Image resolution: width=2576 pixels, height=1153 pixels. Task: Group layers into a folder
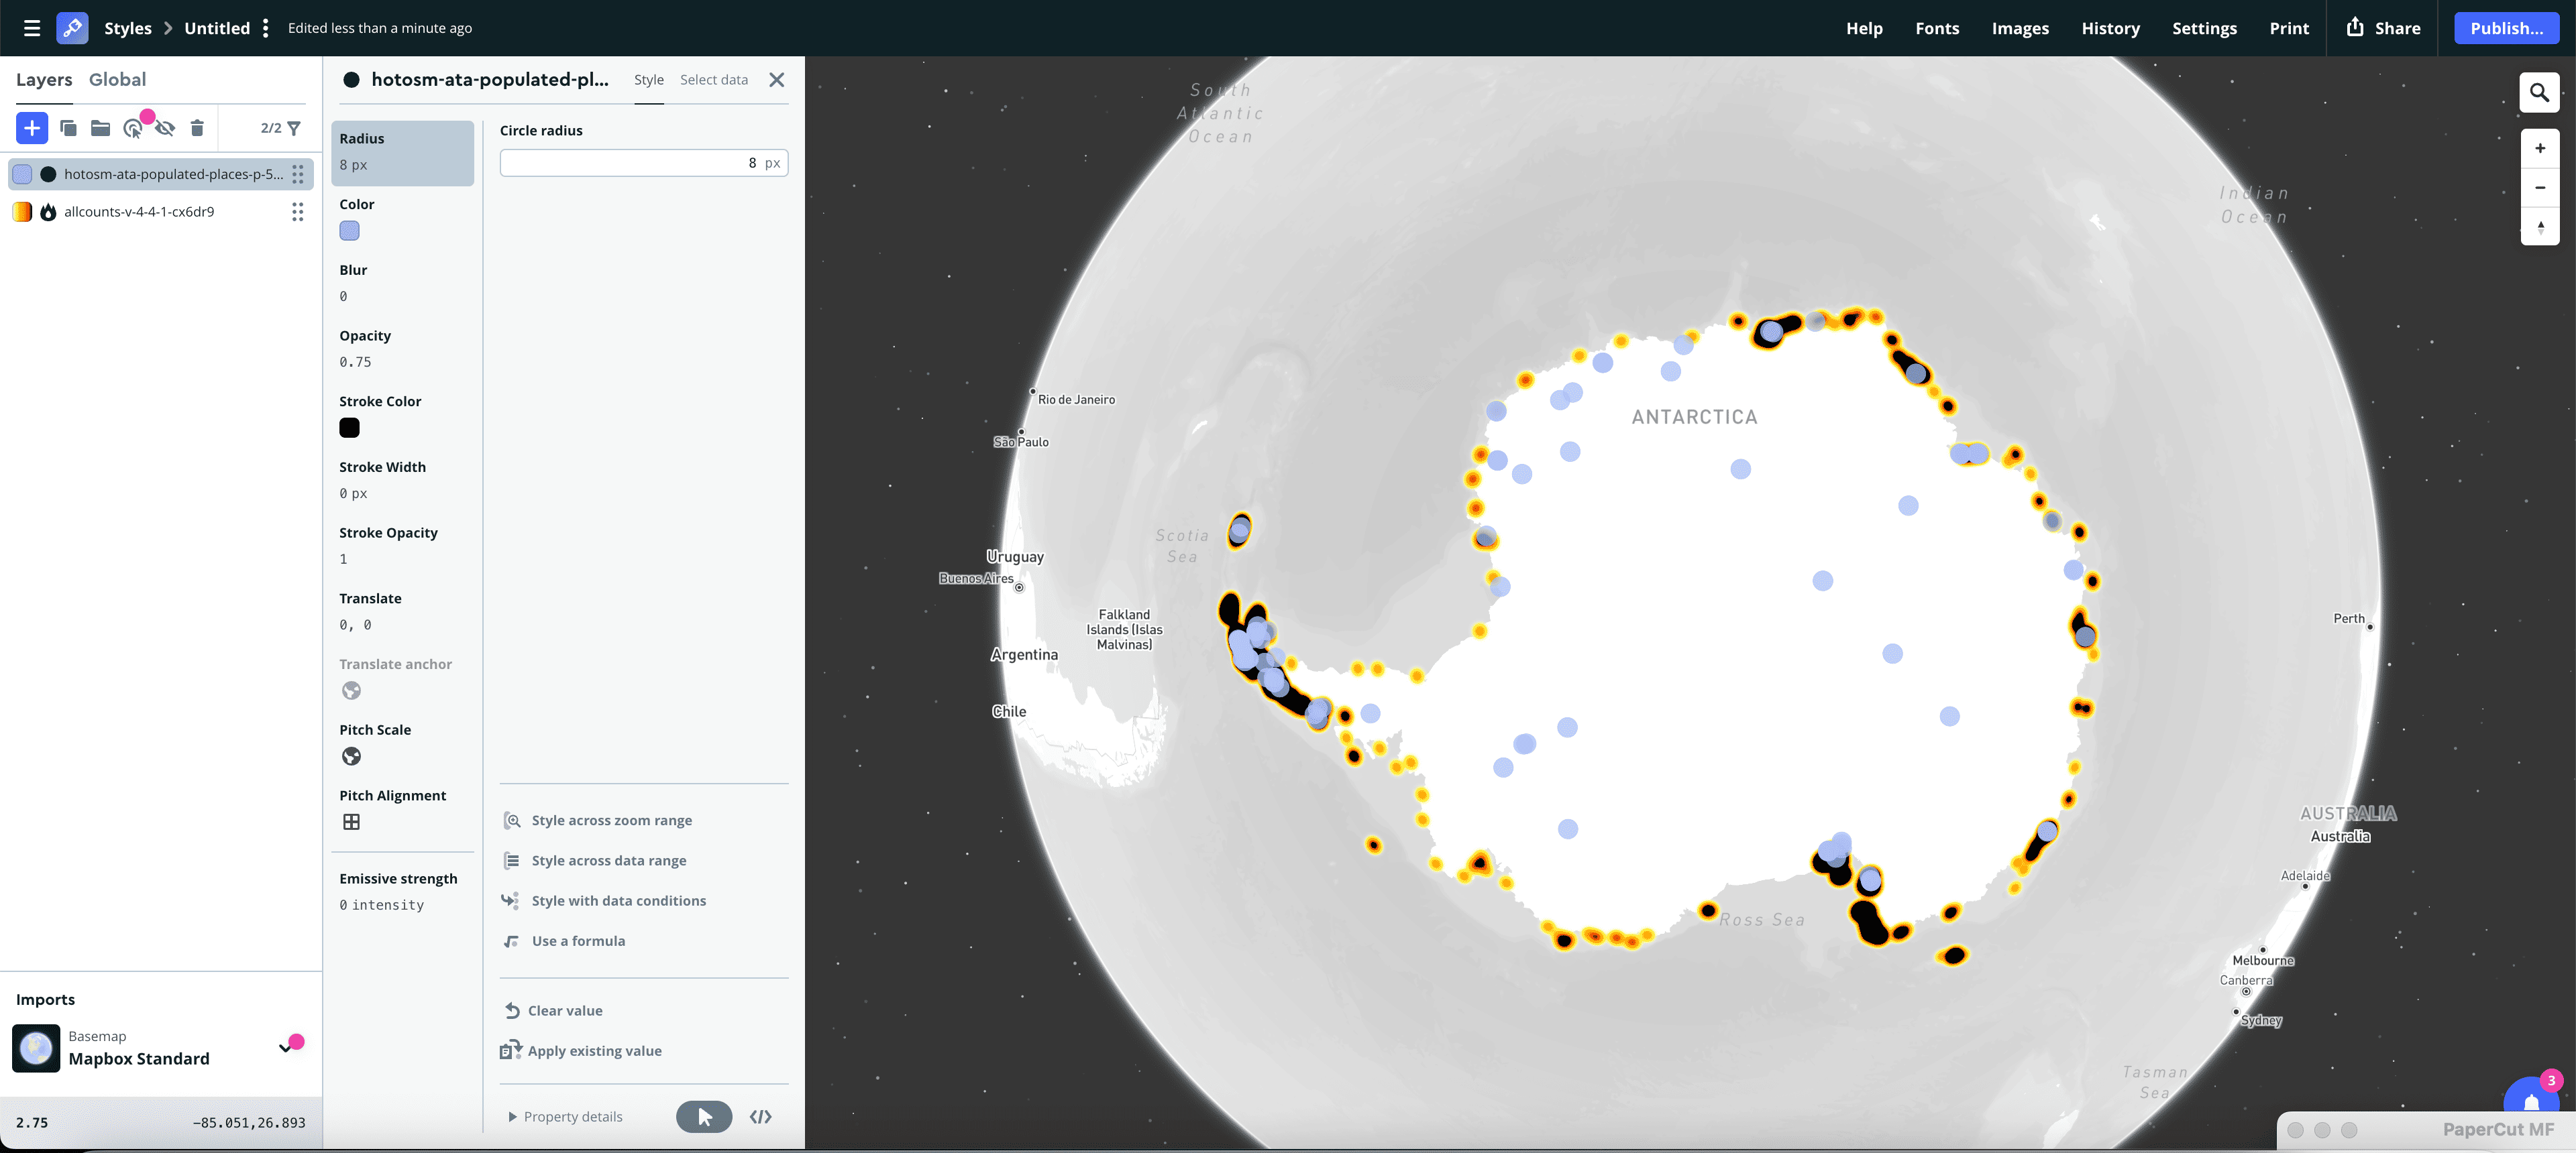(x=99, y=128)
